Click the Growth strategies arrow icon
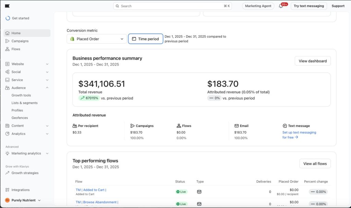351x208 pixels. pos(8,173)
